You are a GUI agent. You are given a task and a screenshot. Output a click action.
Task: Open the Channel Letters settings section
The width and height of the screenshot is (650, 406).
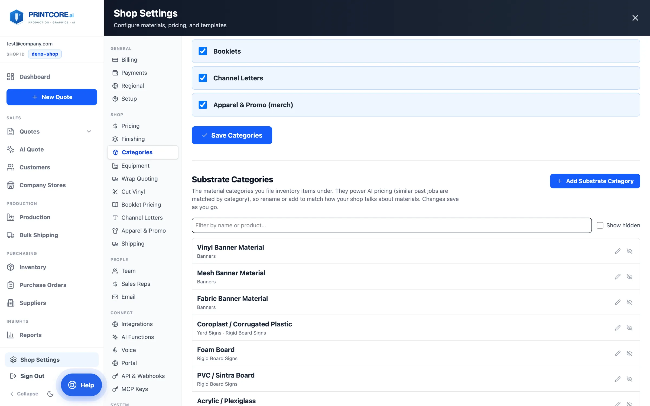pos(143,218)
